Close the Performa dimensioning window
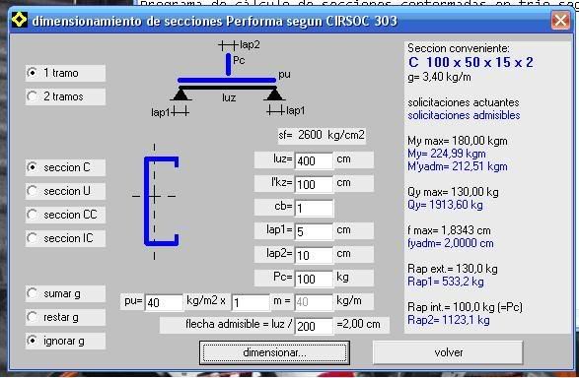Viewport: 579px width, 378px height. pyautogui.click(x=560, y=21)
